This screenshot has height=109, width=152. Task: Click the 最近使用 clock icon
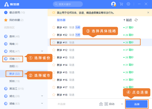tap(6, 12)
